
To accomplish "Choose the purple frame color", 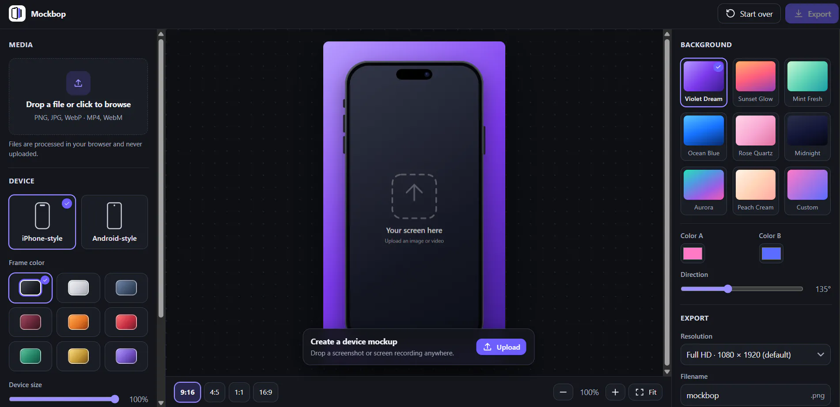I will [126, 356].
